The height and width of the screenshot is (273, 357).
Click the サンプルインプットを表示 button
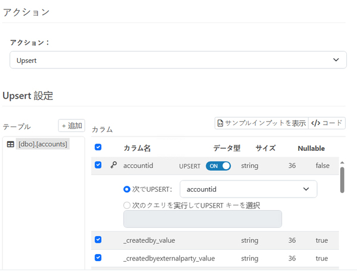point(261,123)
